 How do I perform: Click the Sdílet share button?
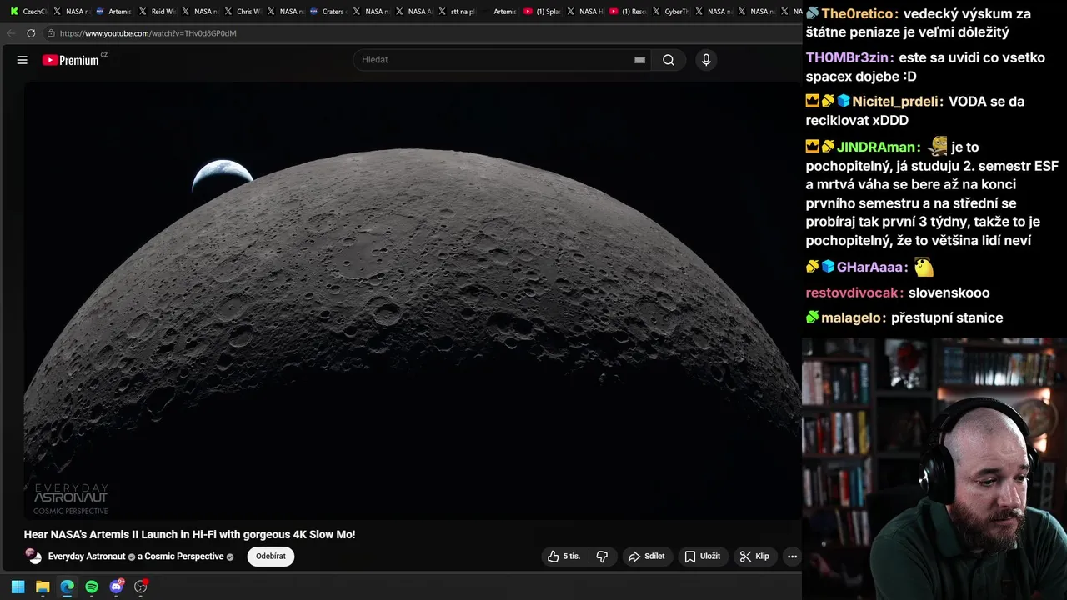coord(647,557)
